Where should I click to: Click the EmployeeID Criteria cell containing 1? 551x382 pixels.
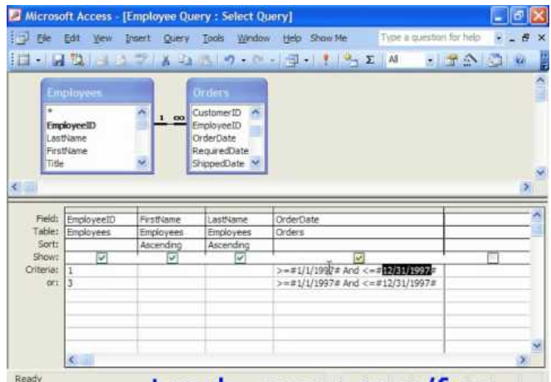click(x=101, y=271)
